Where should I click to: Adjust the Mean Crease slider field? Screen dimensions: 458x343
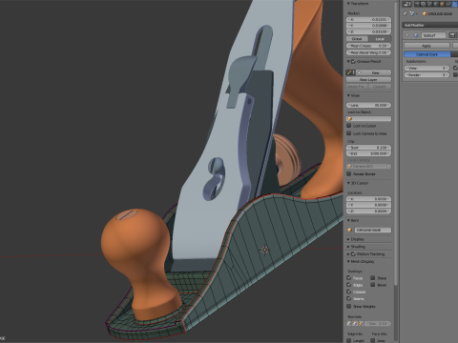pos(369,46)
